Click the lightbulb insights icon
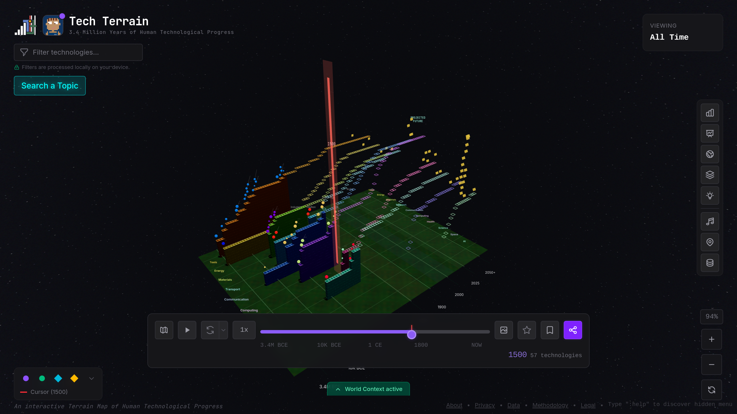This screenshot has width=737, height=414. coord(710,195)
